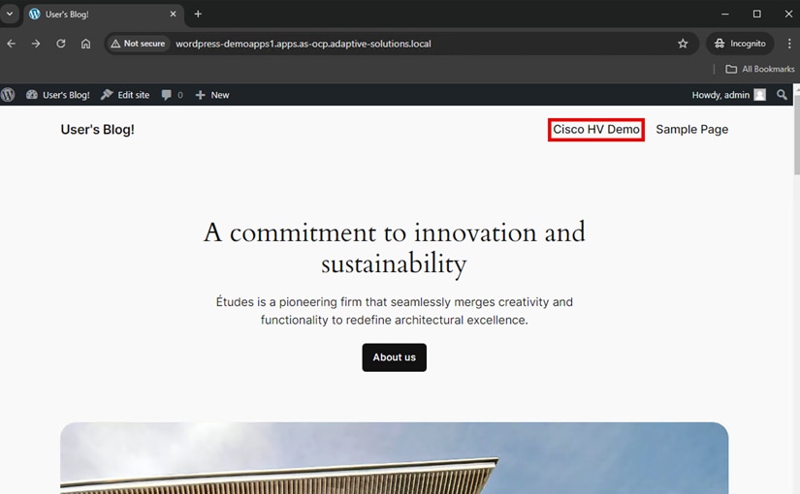Go back to previous page
Image resolution: width=800 pixels, height=494 pixels.
[12, 44]
